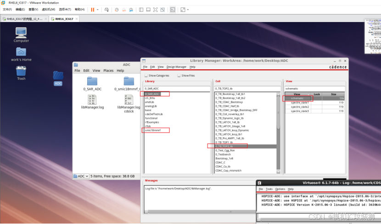Open the dropdown arrow beside the pause button

pos(98,10)
